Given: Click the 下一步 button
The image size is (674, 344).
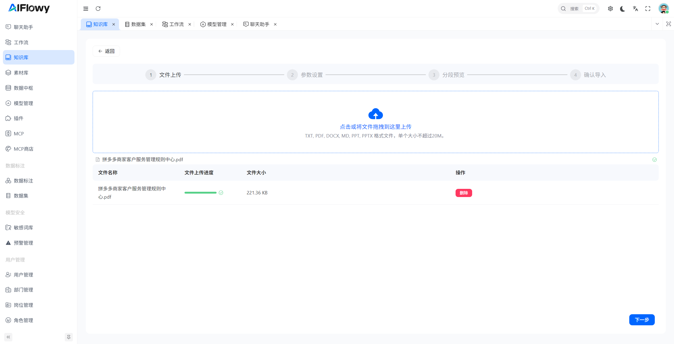Looking at the screenshot, I should 642,320.
